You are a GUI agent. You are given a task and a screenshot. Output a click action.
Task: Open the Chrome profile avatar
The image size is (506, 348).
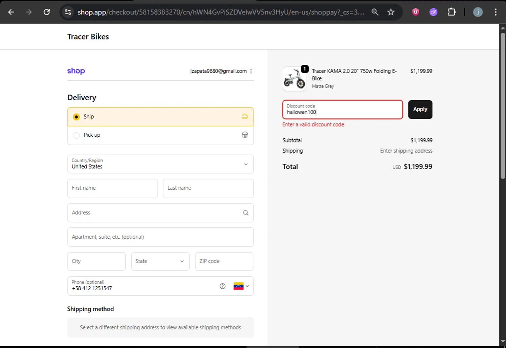click(x=478, y=12)
